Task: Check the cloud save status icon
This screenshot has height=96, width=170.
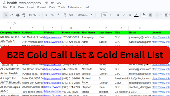Action: (59, 3)
